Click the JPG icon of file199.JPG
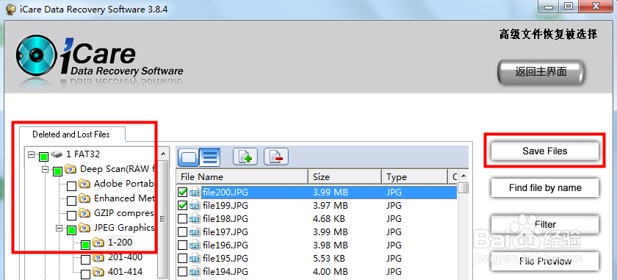Viewport: 617px width, 280px height. click(195, 206)
